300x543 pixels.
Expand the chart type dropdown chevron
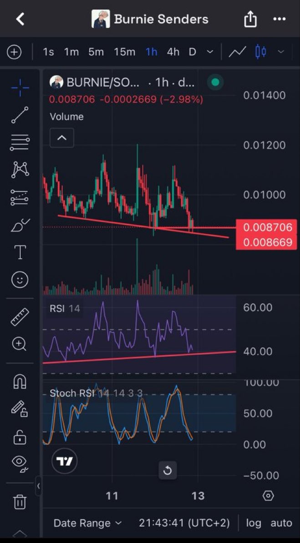281,52
